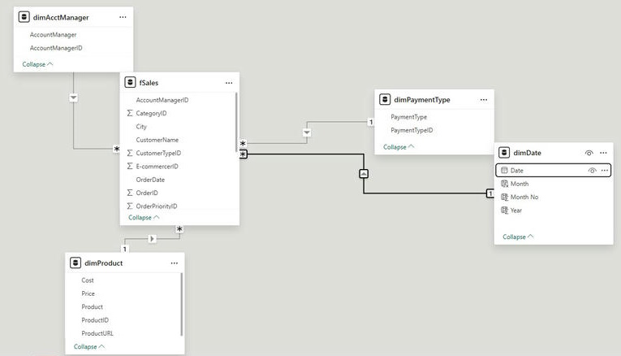This screenshot has width=621, height=356.
Task: Open dimAcctManager more options menu
Action: coord(123,17)
